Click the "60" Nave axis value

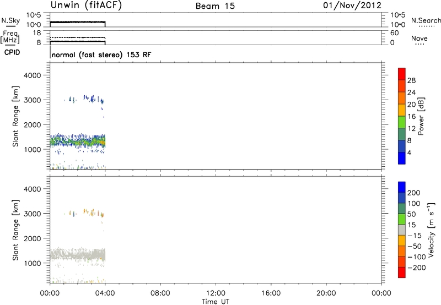pyautogui.click(x=395, y=33)
